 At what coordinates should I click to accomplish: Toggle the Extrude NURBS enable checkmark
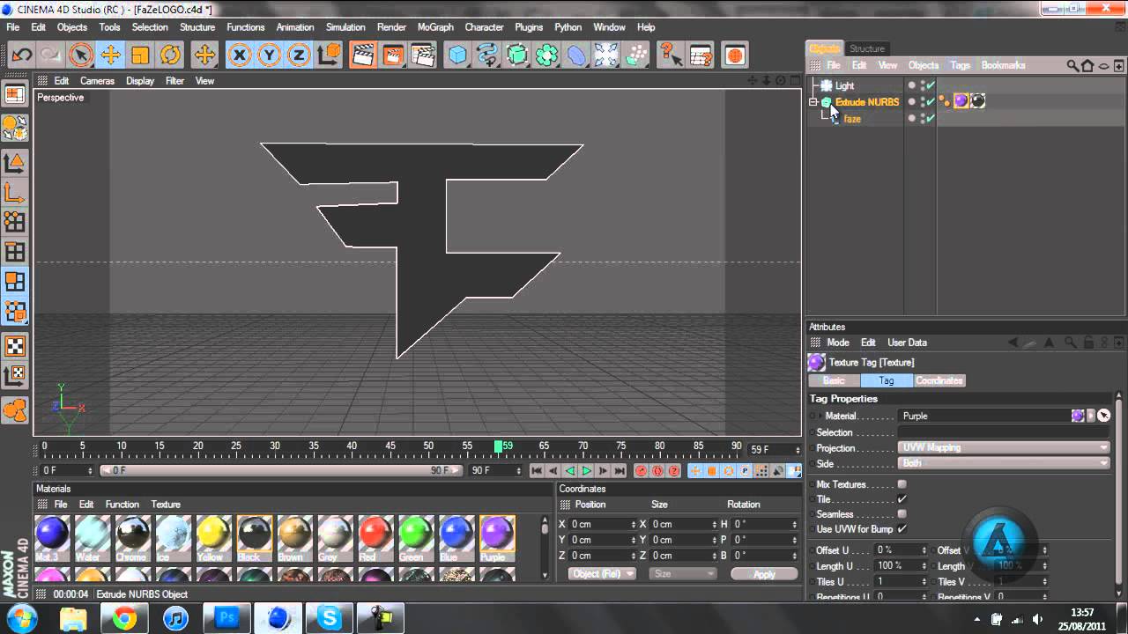pos(931,102)
